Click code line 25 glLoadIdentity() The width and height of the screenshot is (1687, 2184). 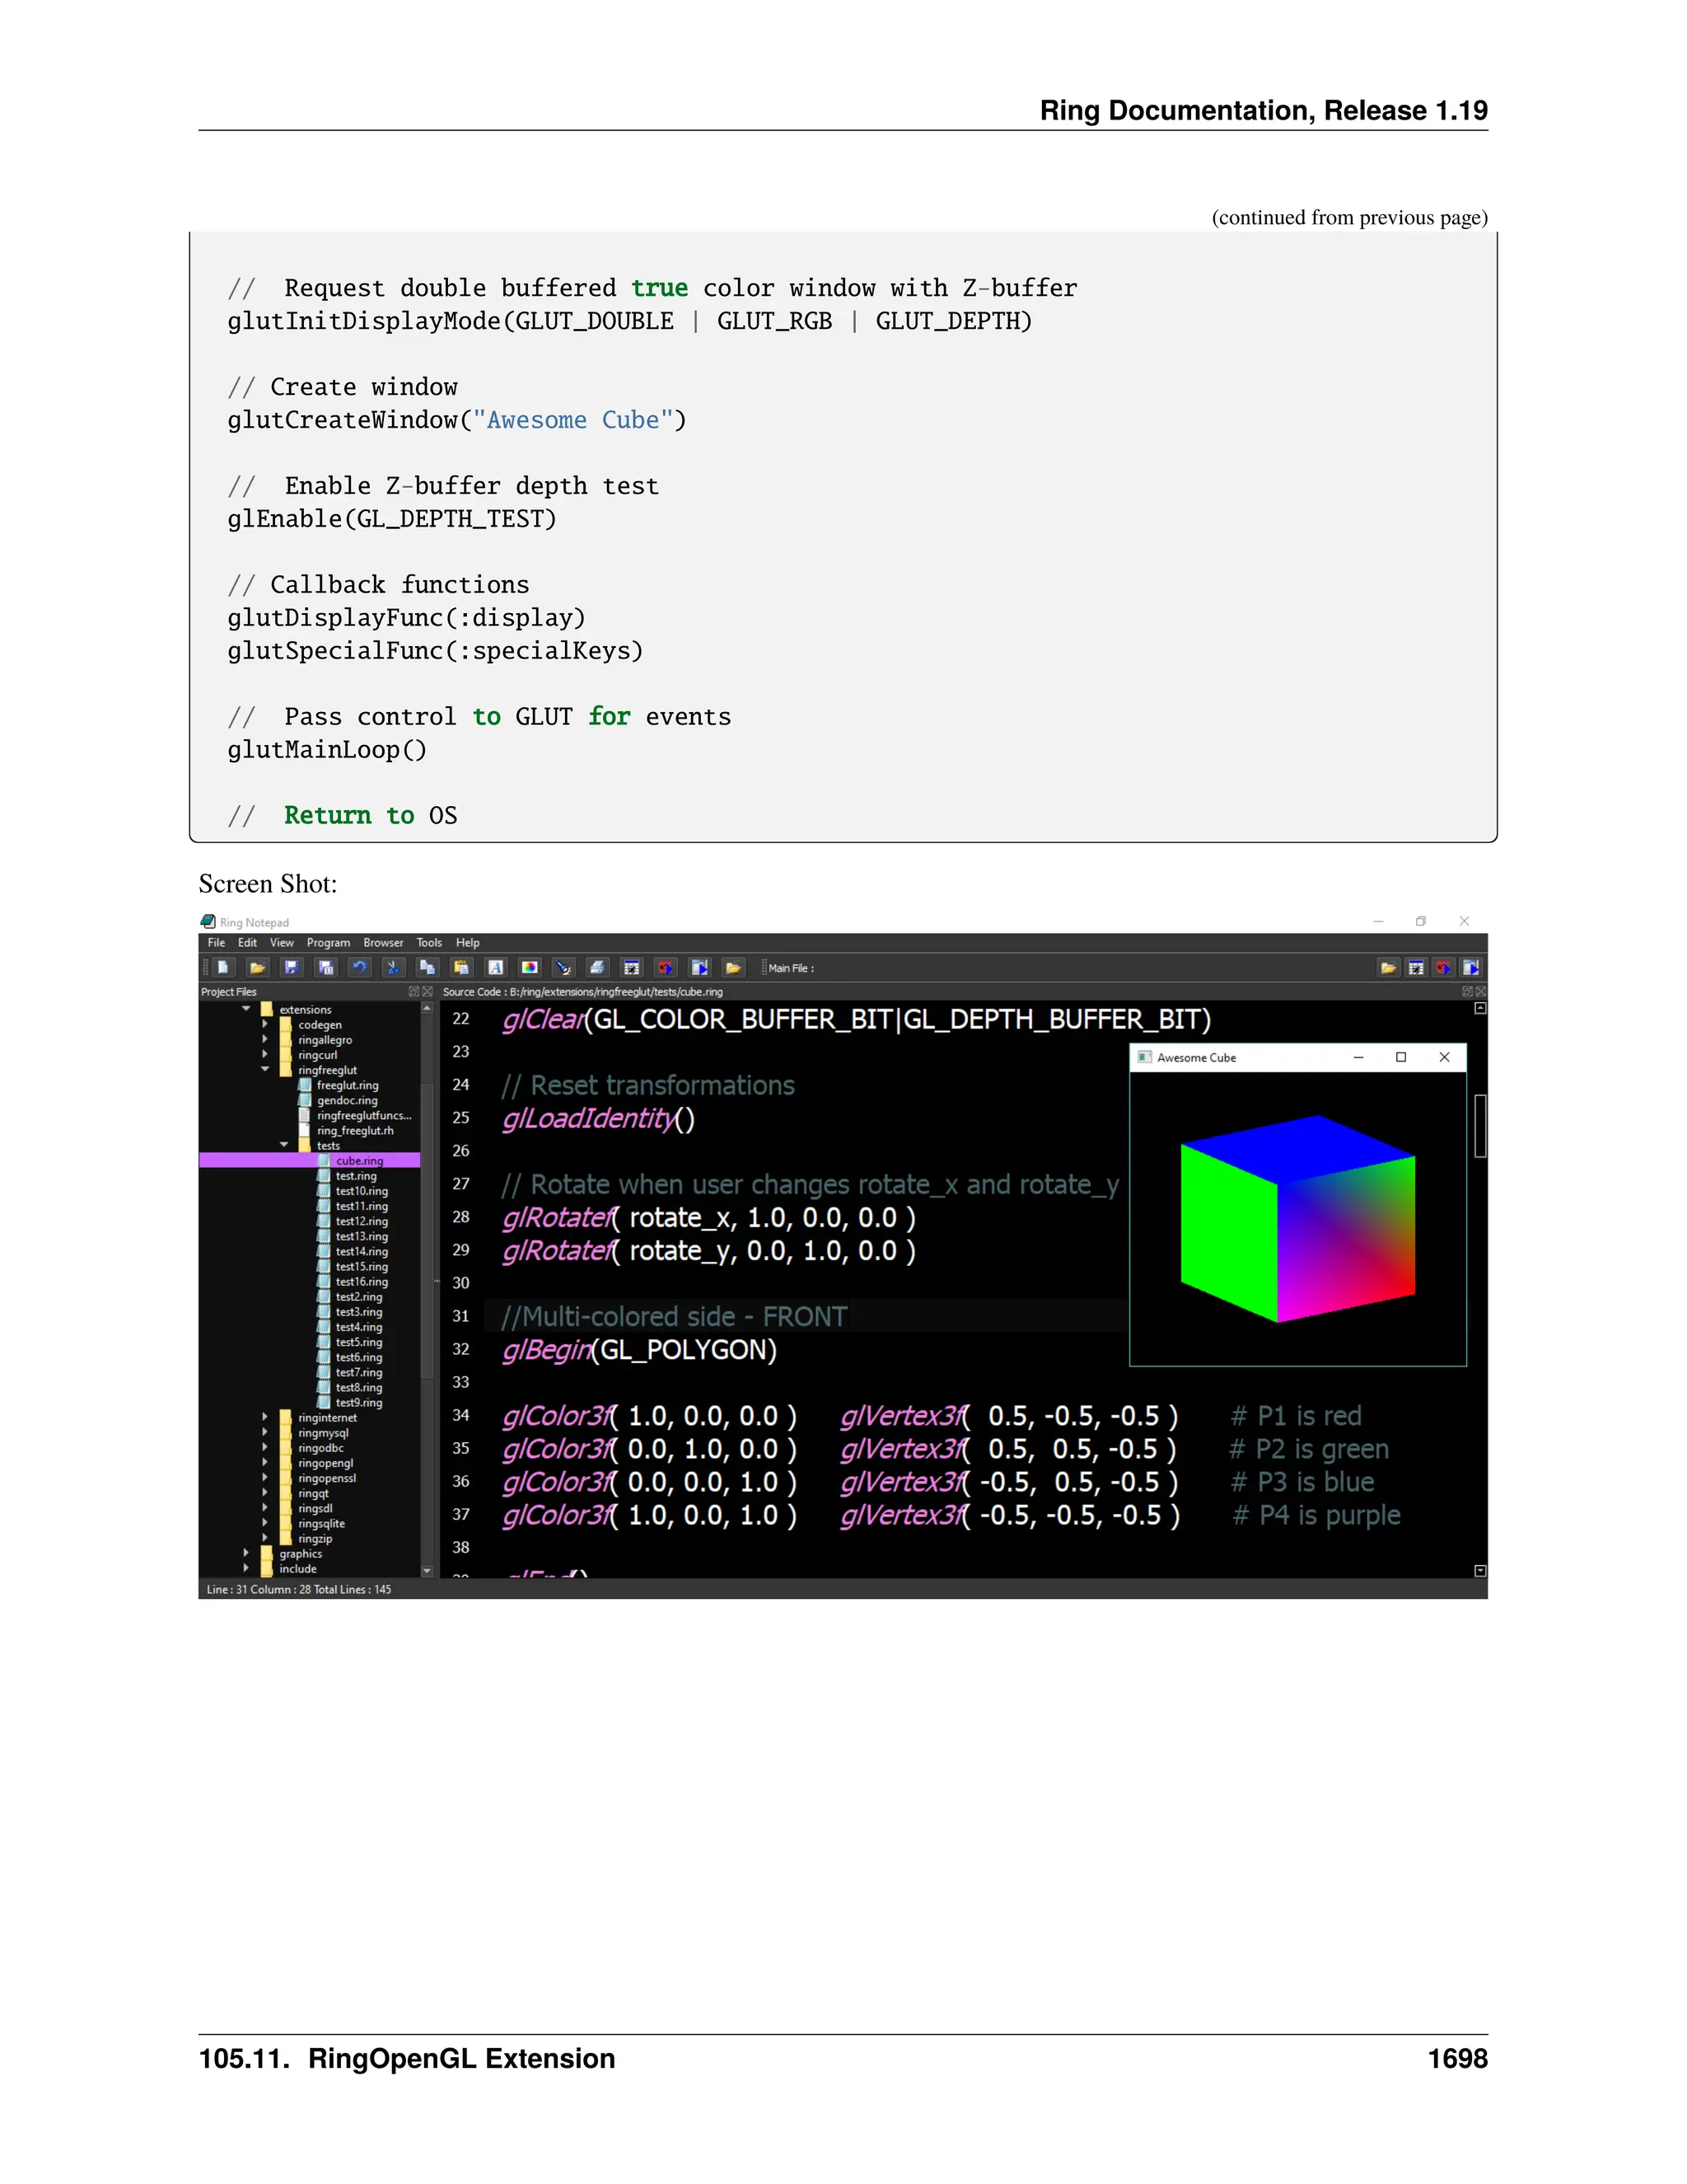click(x=598, y=1118)
